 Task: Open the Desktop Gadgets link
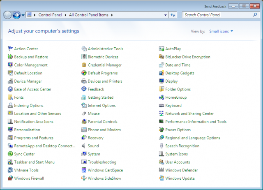(180, 73)
